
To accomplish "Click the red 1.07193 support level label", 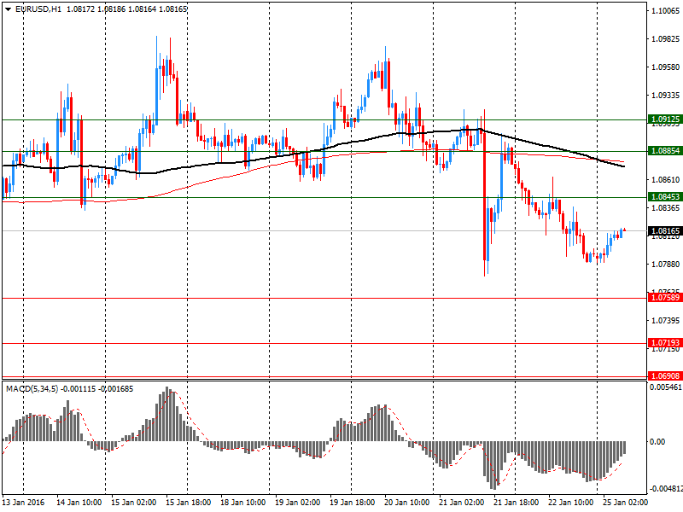I will click(x=665, y=343).
